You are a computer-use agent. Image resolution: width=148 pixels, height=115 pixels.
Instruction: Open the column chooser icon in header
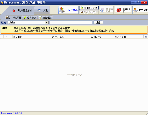tap(146, 37)
